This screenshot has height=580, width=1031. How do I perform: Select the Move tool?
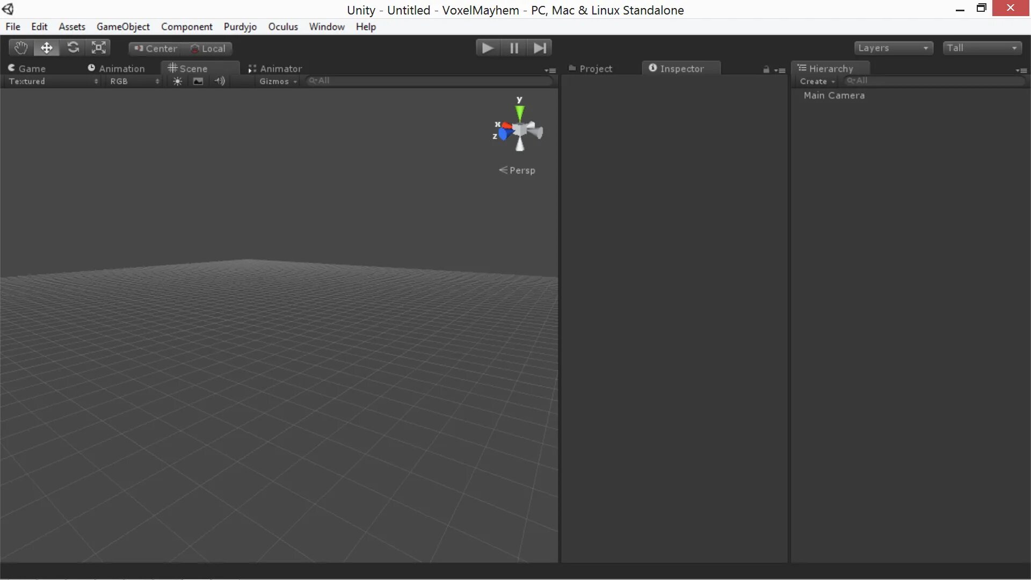[47, 48]
